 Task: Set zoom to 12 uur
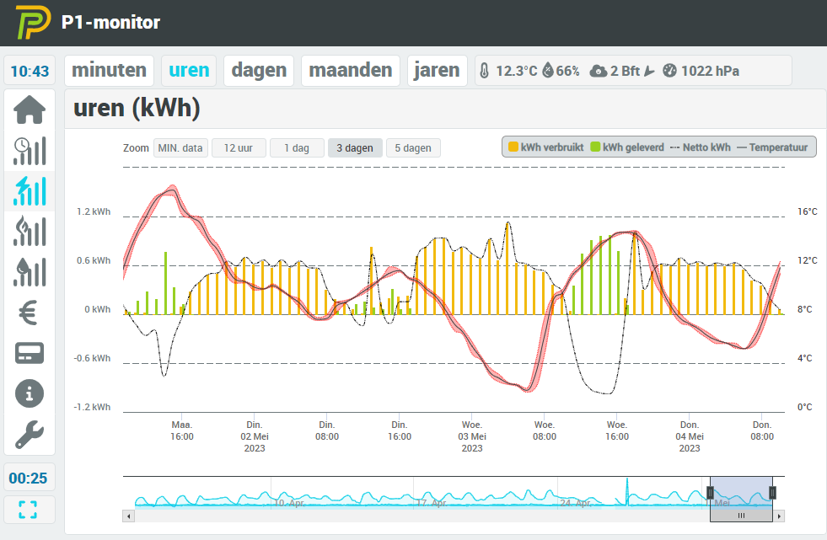239,148
